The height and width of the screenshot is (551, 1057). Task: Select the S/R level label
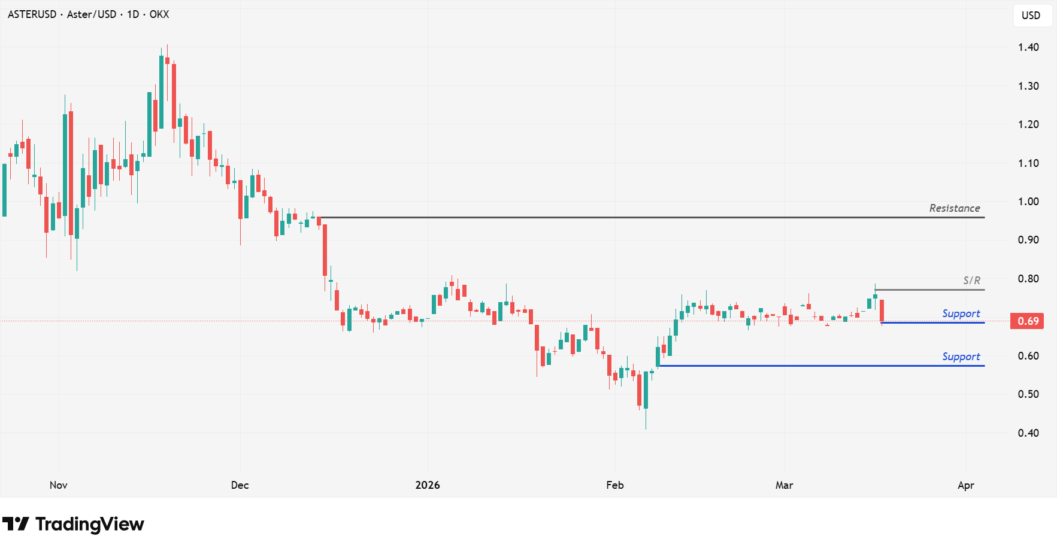(x=971, y=281)
